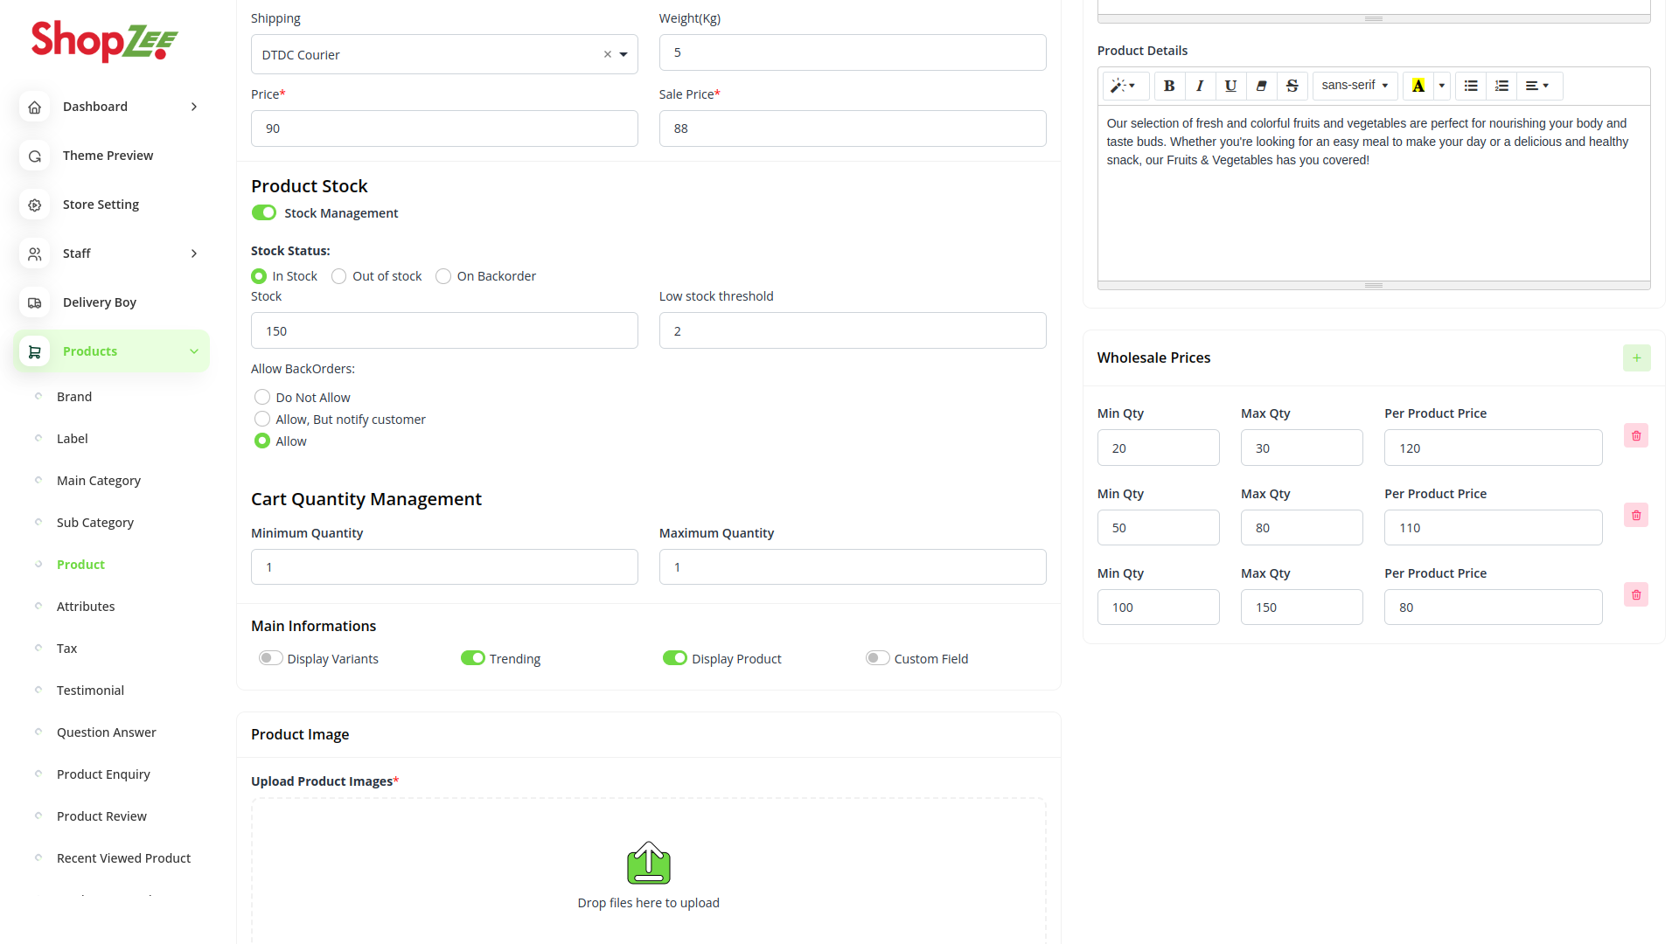The width and height of the screenshot is (1679, 944).
Task: Go to the Product Review page
Action: pos(101,816)
